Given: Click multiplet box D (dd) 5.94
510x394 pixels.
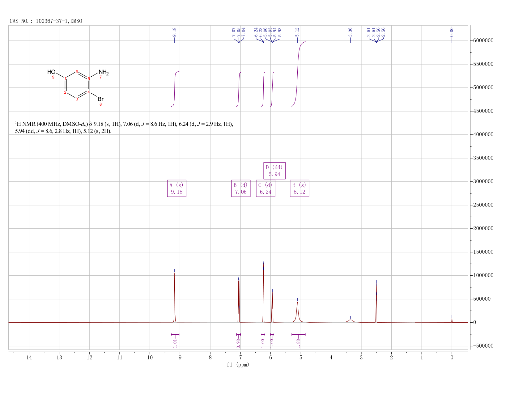Looking at the screenshot, I should [x=274, y=171].
